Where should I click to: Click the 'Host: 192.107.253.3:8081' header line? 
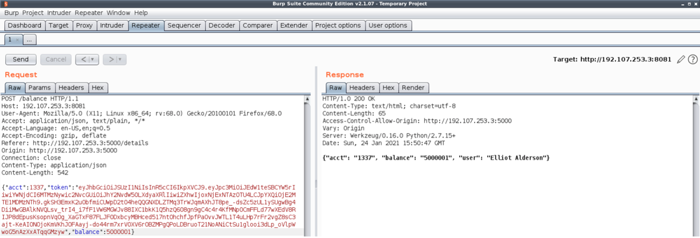43,106
